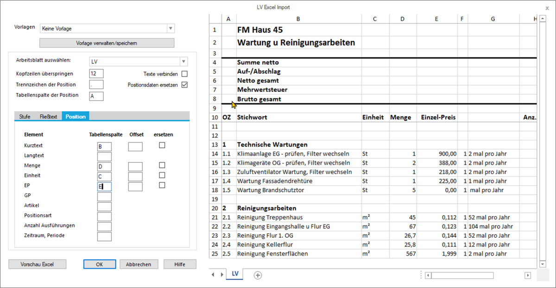Select row 13 header
This screenshot has width=556, height=288.
pyautogui.click(x=215, y=144)
